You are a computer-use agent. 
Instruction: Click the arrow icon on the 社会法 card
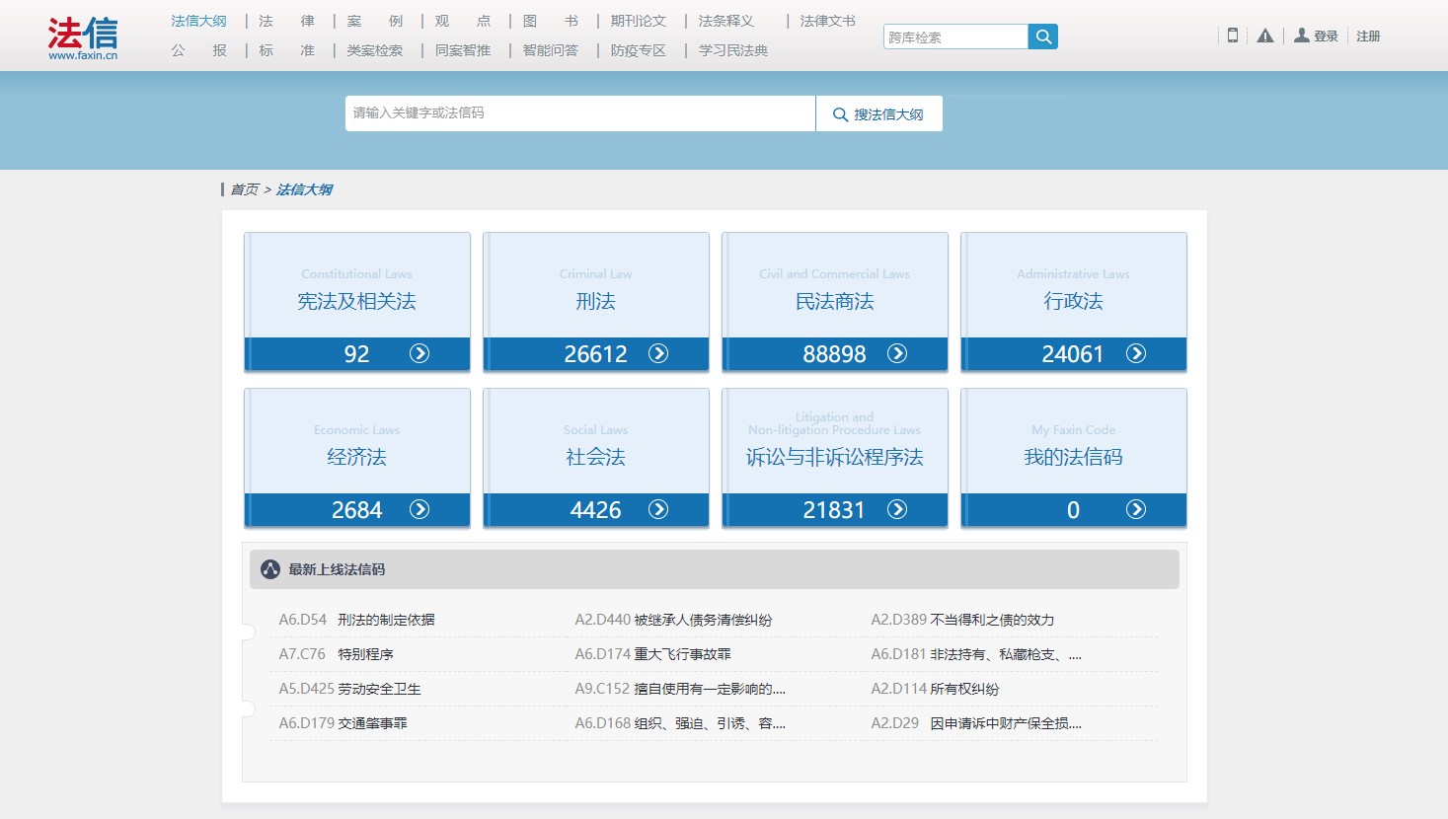tap(658, 509)
